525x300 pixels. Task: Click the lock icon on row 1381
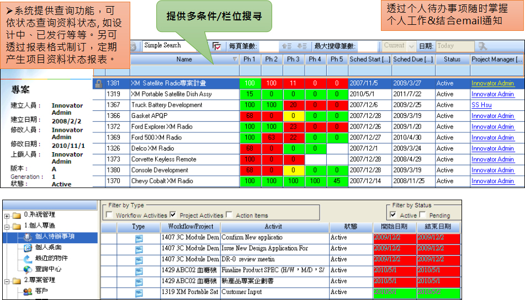(x=98, y=83)
